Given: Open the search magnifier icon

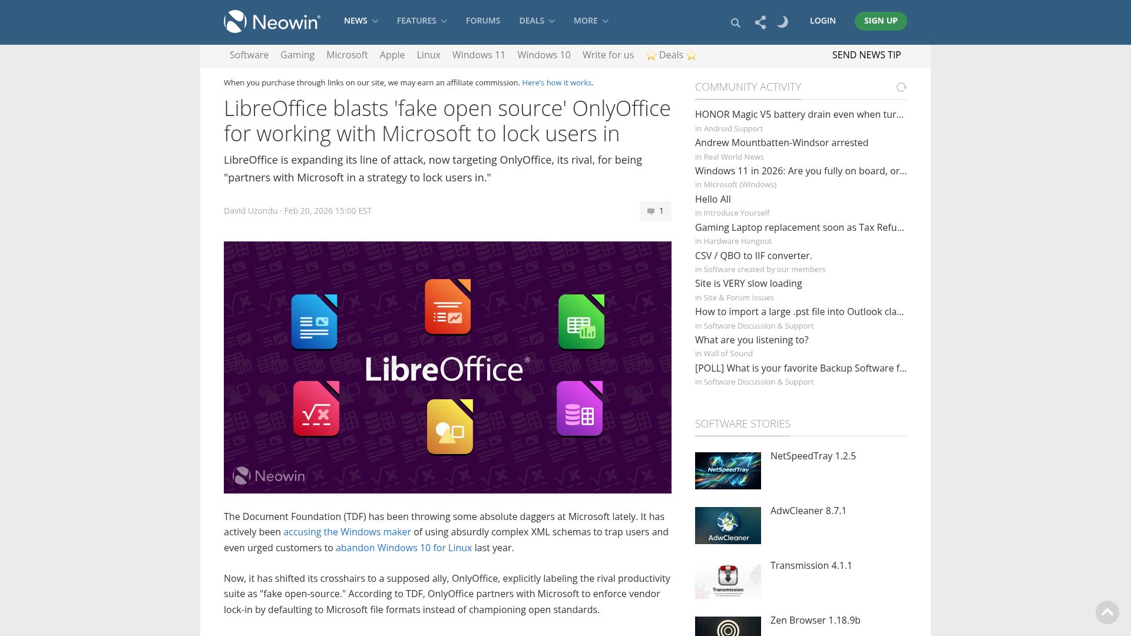Looking at the screenshot, I should (x=735, y=23).
